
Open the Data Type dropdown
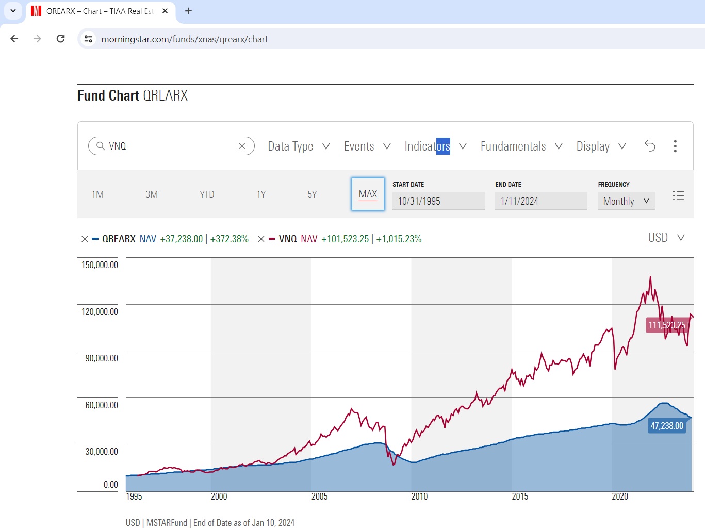pyautogui.click(x=299, y=146)
